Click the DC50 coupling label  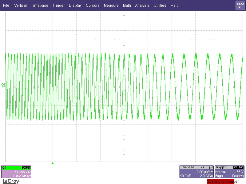click(26, 168)
